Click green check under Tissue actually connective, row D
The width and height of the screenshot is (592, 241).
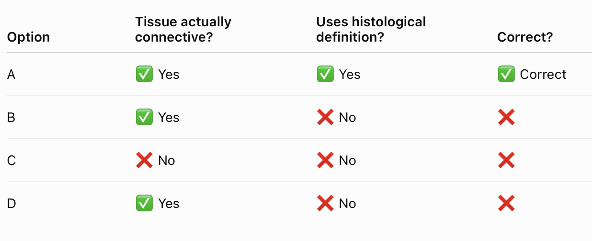click(x=144, y=203)
